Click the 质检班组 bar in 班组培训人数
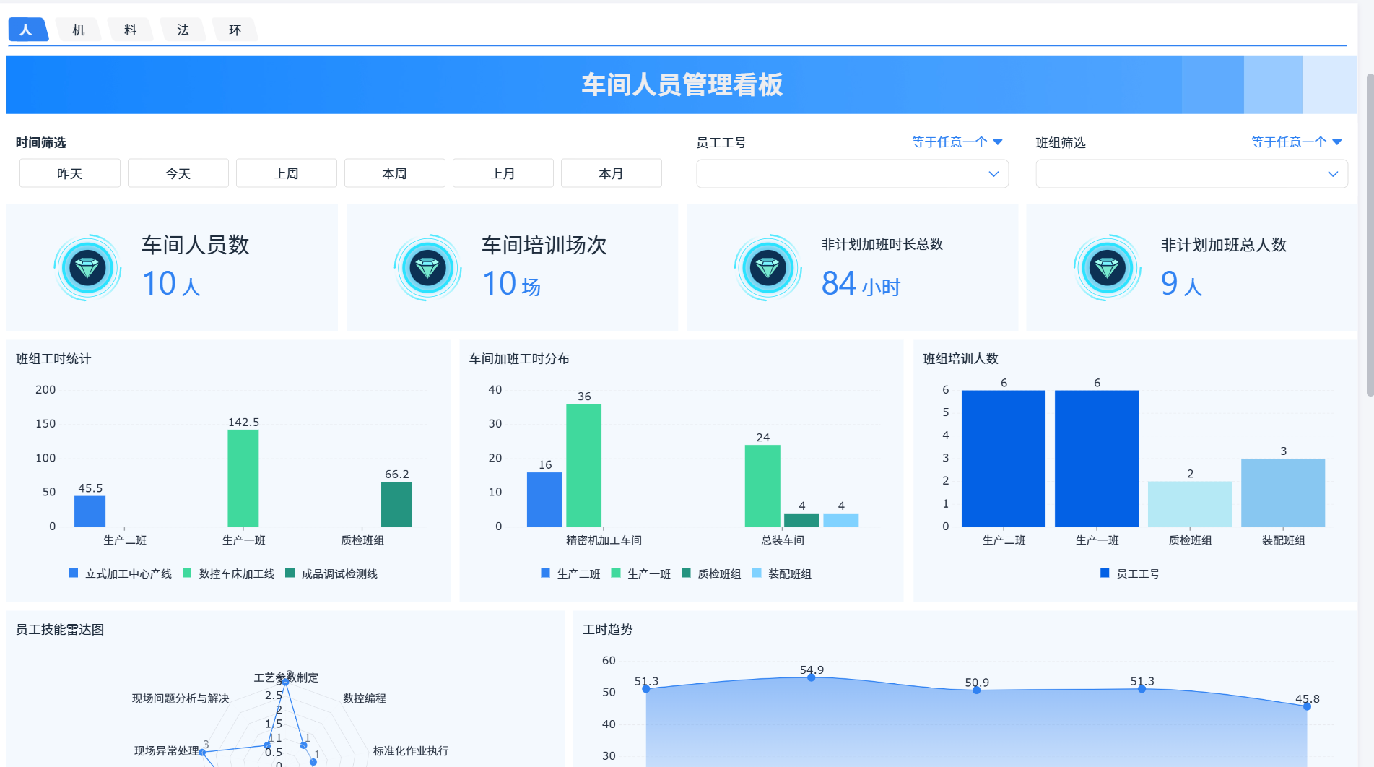This screenshot has height=767, width=1374. (x=1190, y=504)
